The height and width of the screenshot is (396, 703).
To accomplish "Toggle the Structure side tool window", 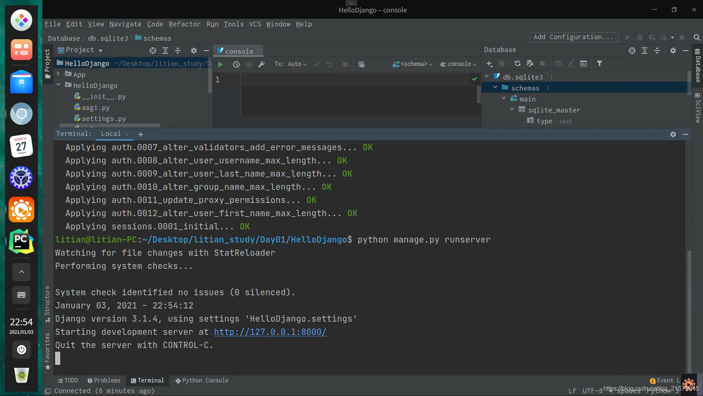I will point(47,304).
